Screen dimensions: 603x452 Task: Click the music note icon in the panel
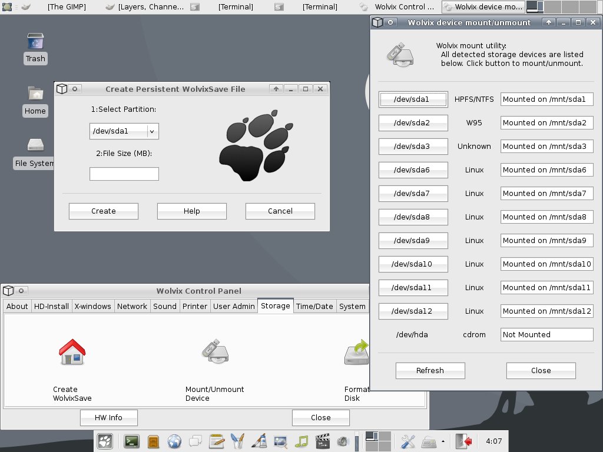point(301,441)
